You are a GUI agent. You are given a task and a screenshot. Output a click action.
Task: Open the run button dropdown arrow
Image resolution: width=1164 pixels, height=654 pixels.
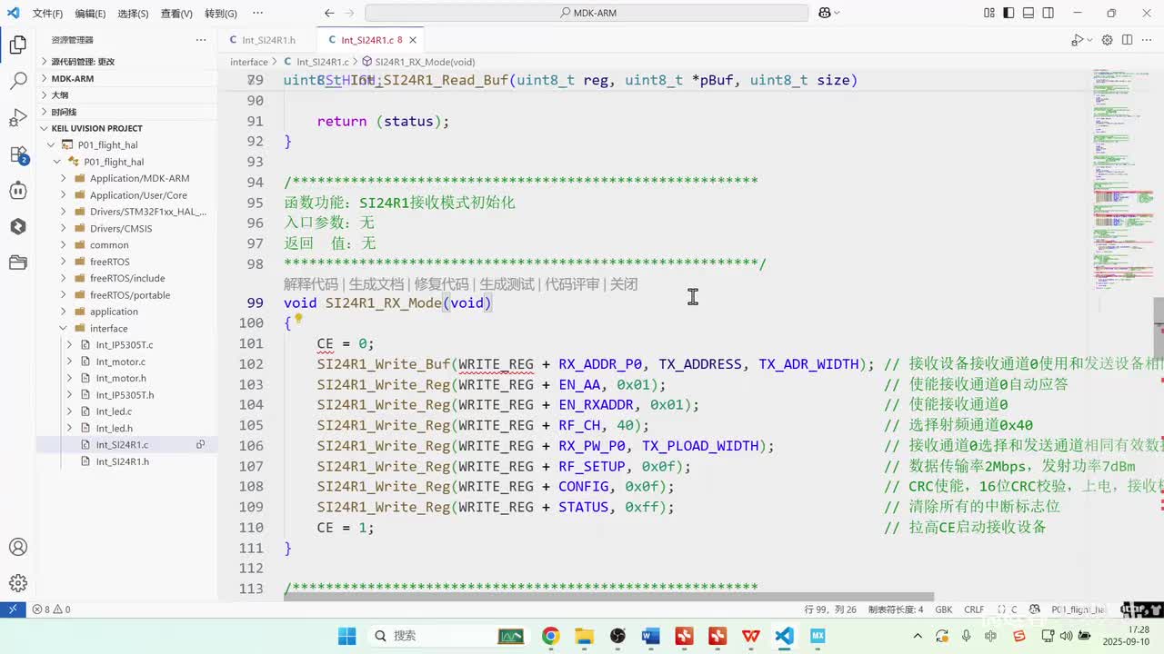[x=1088, y=40]
